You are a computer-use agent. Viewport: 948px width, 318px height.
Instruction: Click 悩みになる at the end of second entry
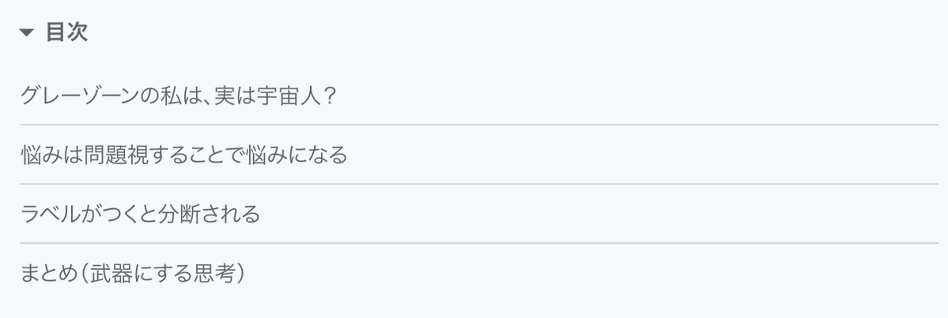point(299,155)
